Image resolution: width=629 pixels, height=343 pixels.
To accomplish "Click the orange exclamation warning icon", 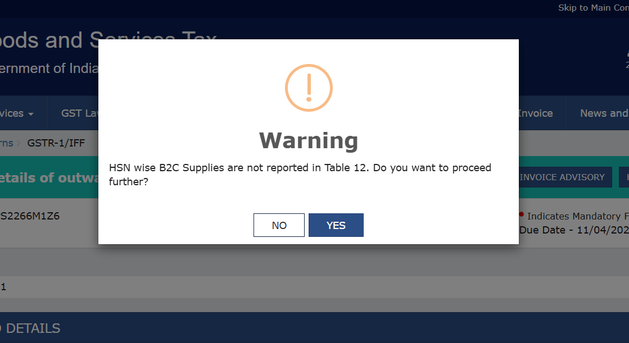I will pos(309,88).
